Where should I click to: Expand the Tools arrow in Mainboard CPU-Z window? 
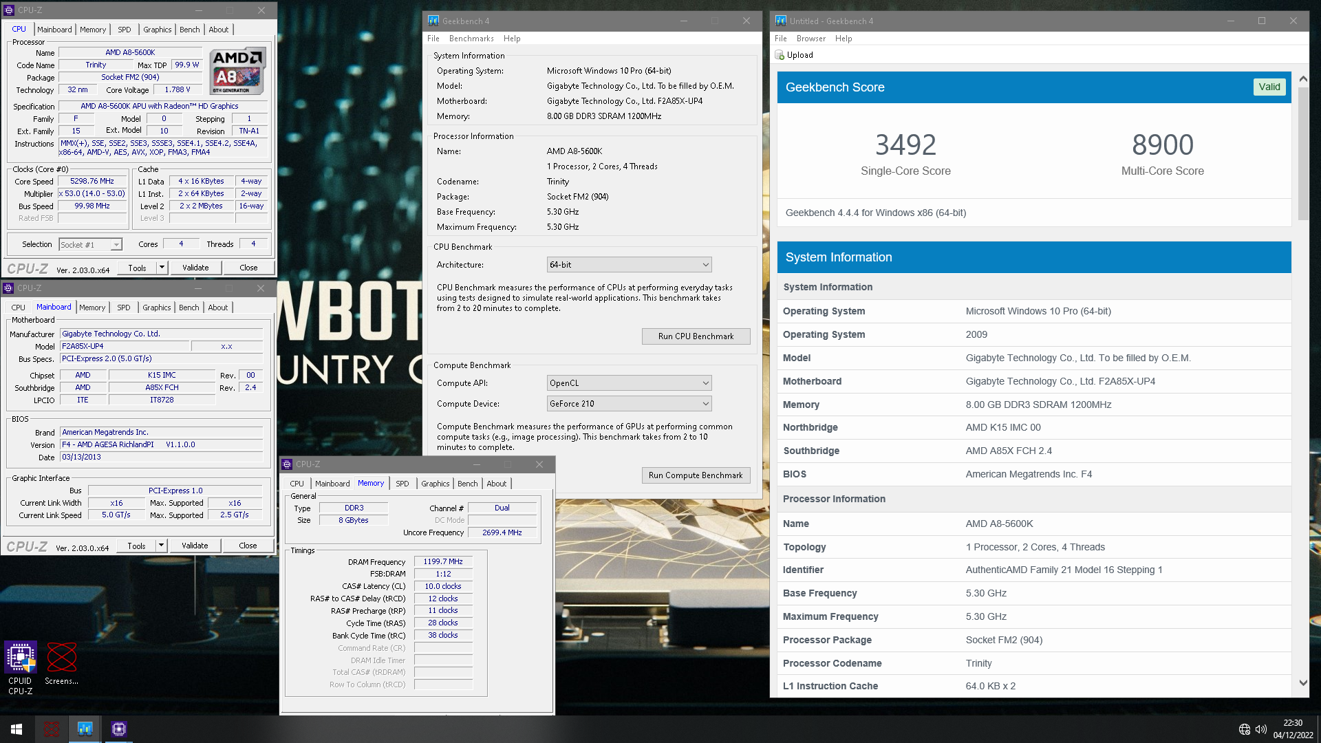point(161,546)
